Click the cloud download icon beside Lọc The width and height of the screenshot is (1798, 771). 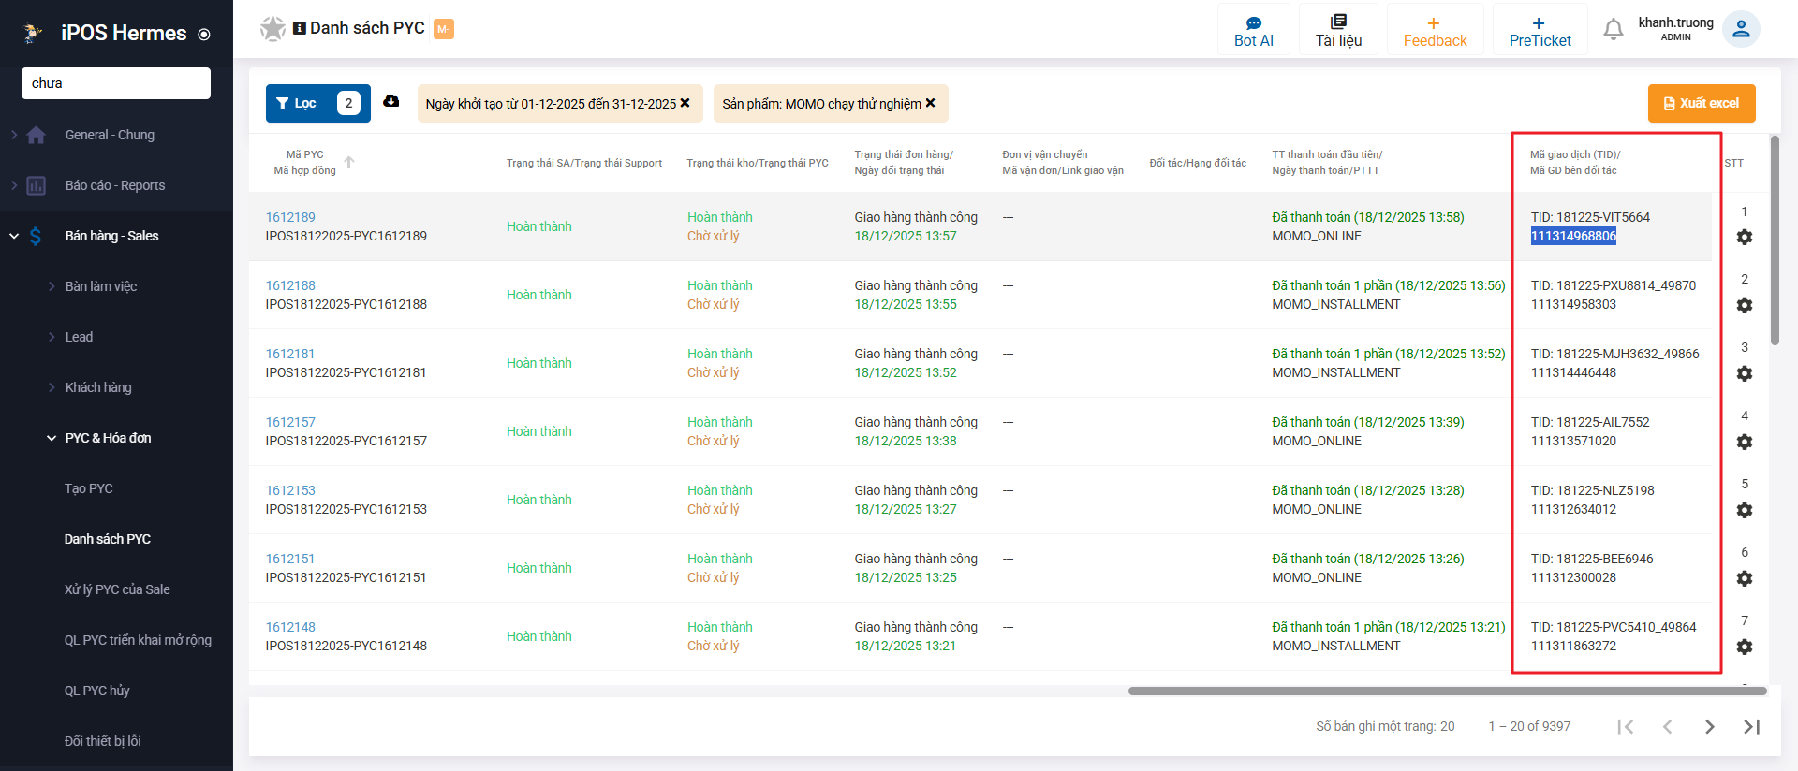pos(391,101)
